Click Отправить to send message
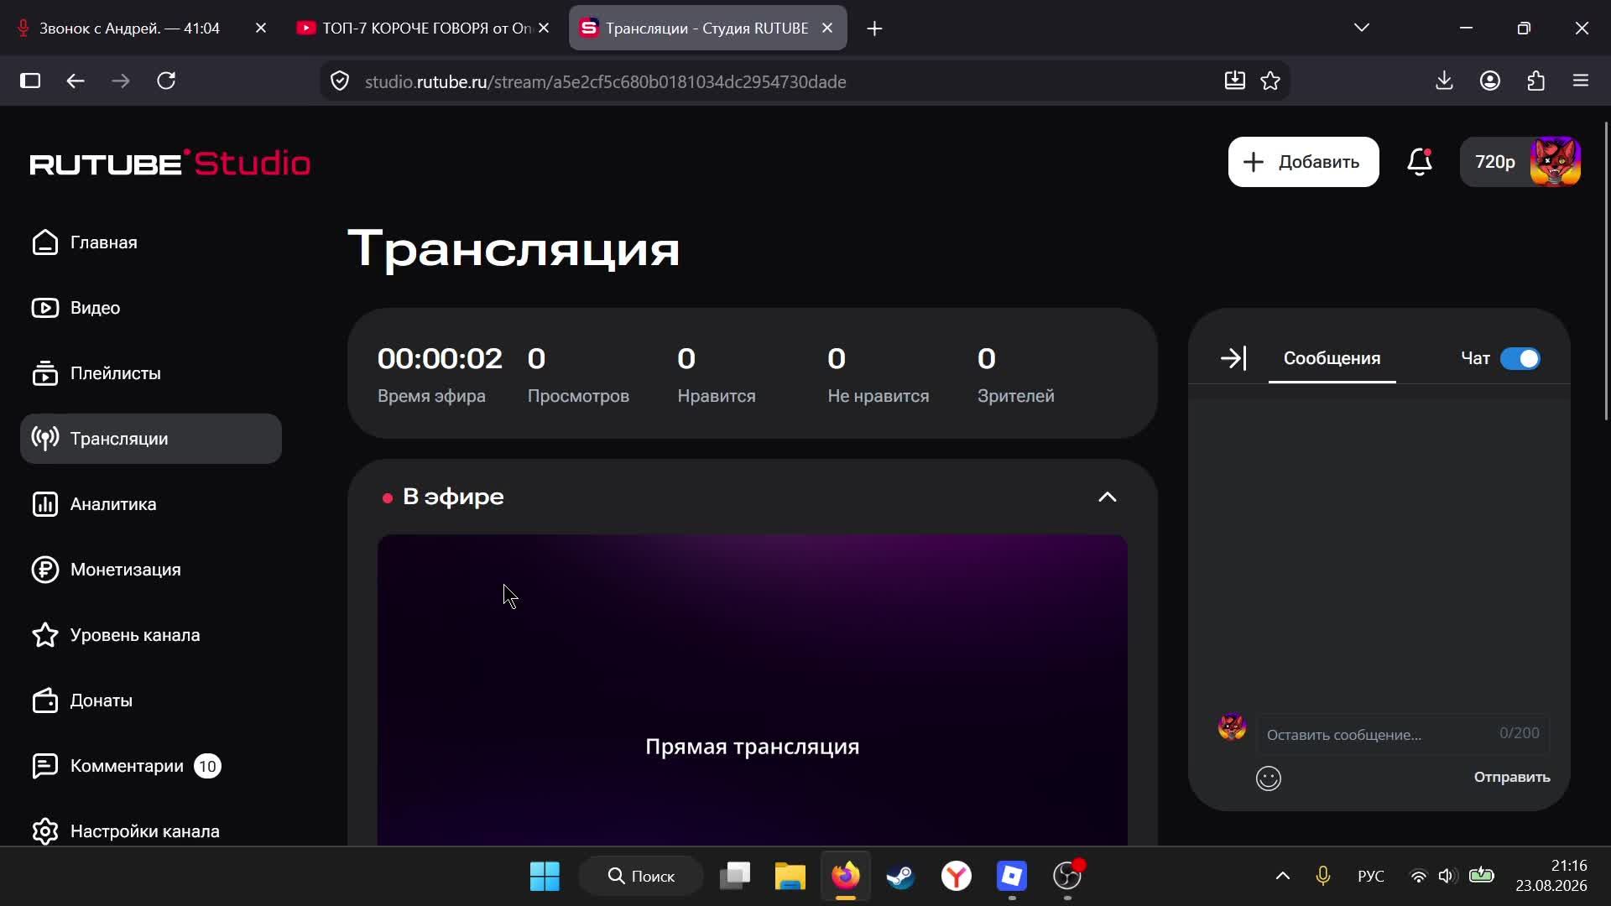The height and width of the screenshot is (906, 1611). coord(1512,778)
